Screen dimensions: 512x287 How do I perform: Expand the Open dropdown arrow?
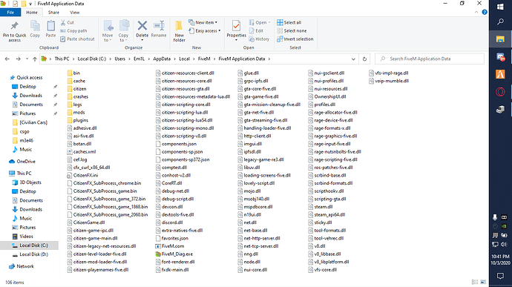click(269, 22)
